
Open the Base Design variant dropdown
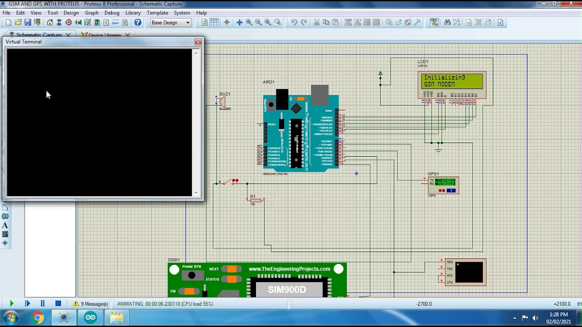click(171, 22)
